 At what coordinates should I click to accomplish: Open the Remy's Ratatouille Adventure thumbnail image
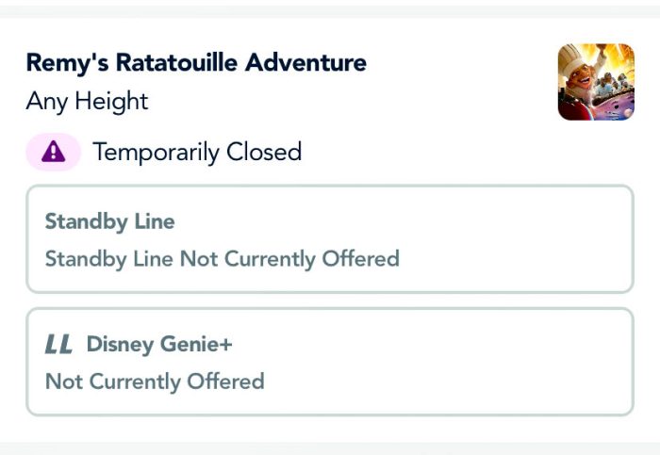tap(596, 82)
